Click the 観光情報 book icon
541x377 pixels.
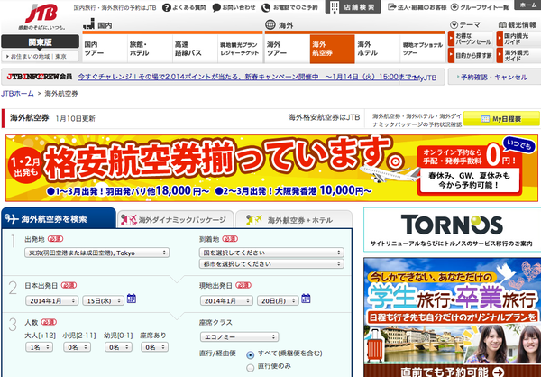[x=502, y=25]
